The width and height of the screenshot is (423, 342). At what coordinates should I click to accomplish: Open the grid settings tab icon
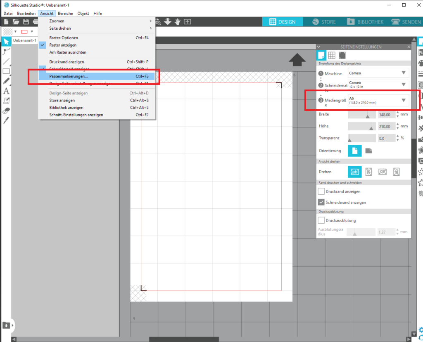332,55
